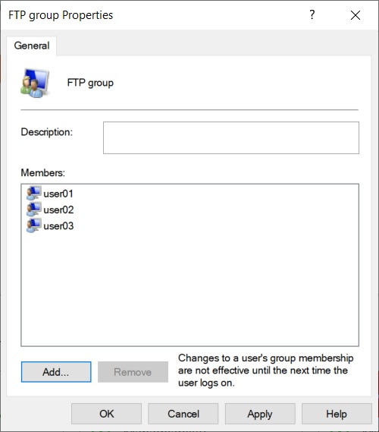Viewport: 379px width, 432px height.
Task: Click the Remove button
Action: [133, 372]
